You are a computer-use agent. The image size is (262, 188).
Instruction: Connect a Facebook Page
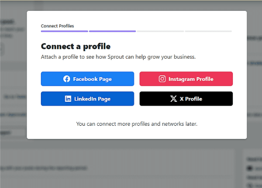[87, 79]
